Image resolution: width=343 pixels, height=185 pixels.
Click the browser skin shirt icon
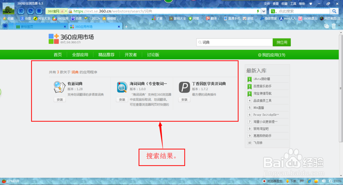[x=311, y=4]
